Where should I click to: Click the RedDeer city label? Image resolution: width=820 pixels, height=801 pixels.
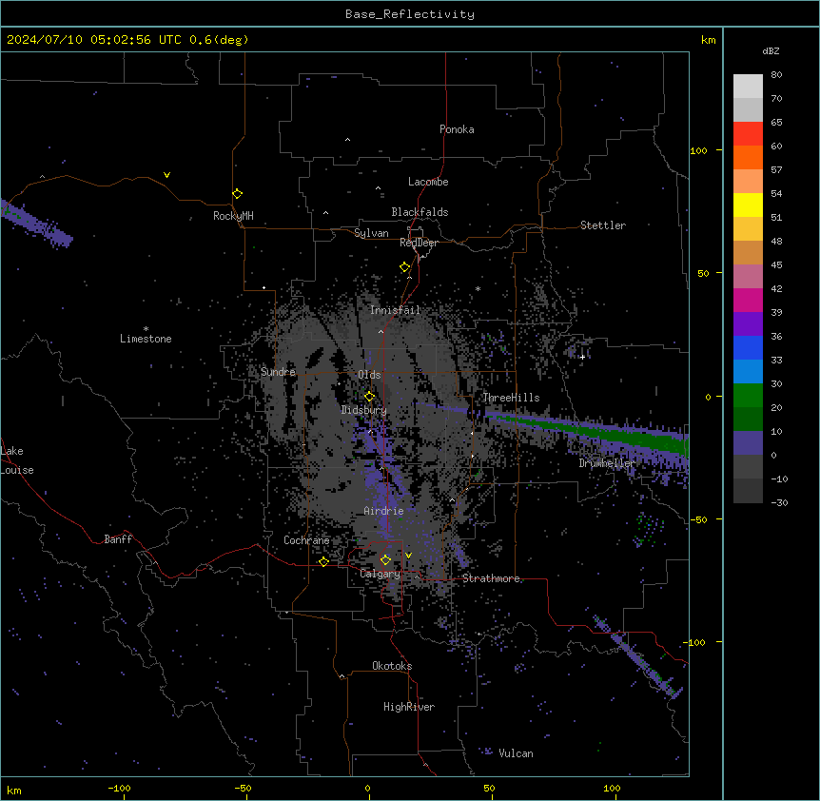[x=419, y=243]
